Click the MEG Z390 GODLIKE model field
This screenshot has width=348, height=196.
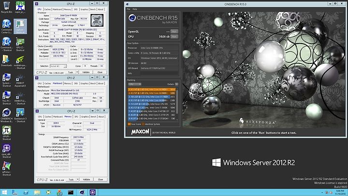click(x=68, y=93)
